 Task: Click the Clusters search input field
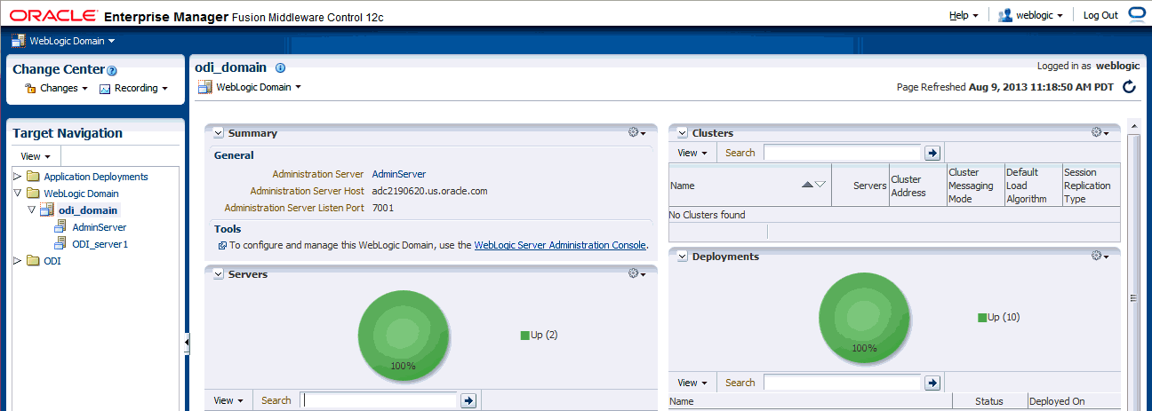click(843, 153)
